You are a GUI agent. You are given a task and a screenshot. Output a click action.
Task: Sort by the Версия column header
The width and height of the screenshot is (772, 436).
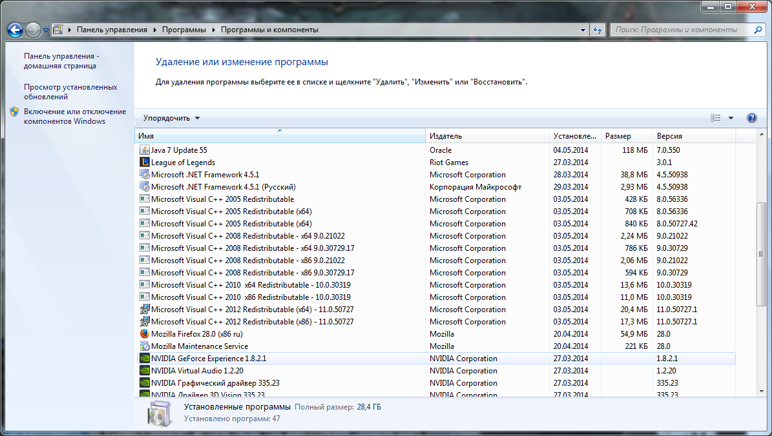click(694, 135)
